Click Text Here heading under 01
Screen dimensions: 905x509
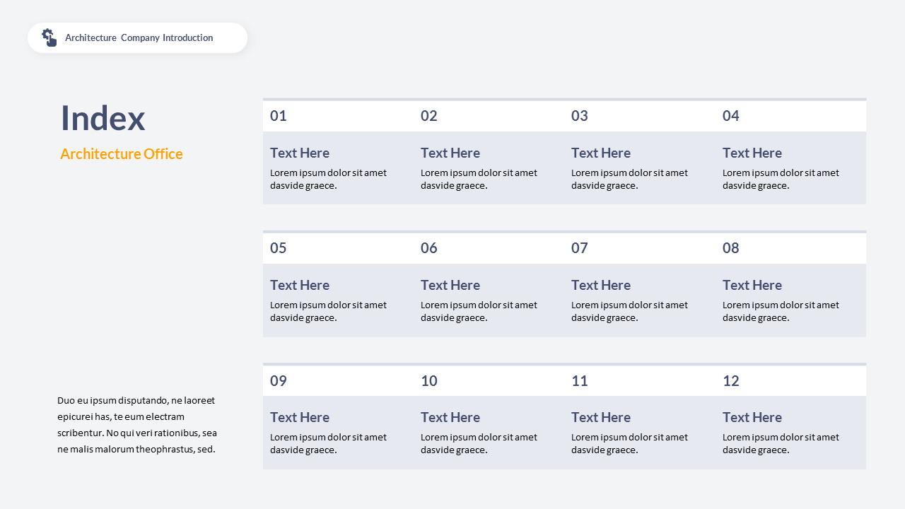300,153
